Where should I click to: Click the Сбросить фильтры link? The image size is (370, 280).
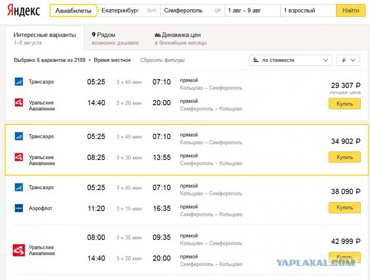tap(162, 60)
